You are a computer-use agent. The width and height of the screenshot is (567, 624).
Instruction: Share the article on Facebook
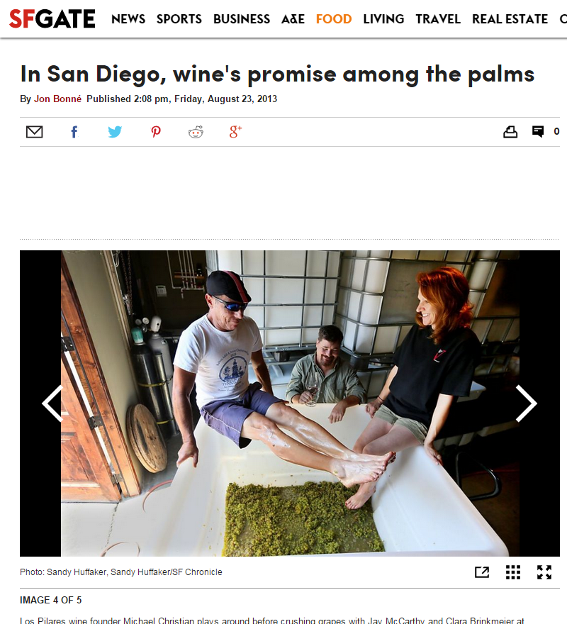[x=74, y=132]
